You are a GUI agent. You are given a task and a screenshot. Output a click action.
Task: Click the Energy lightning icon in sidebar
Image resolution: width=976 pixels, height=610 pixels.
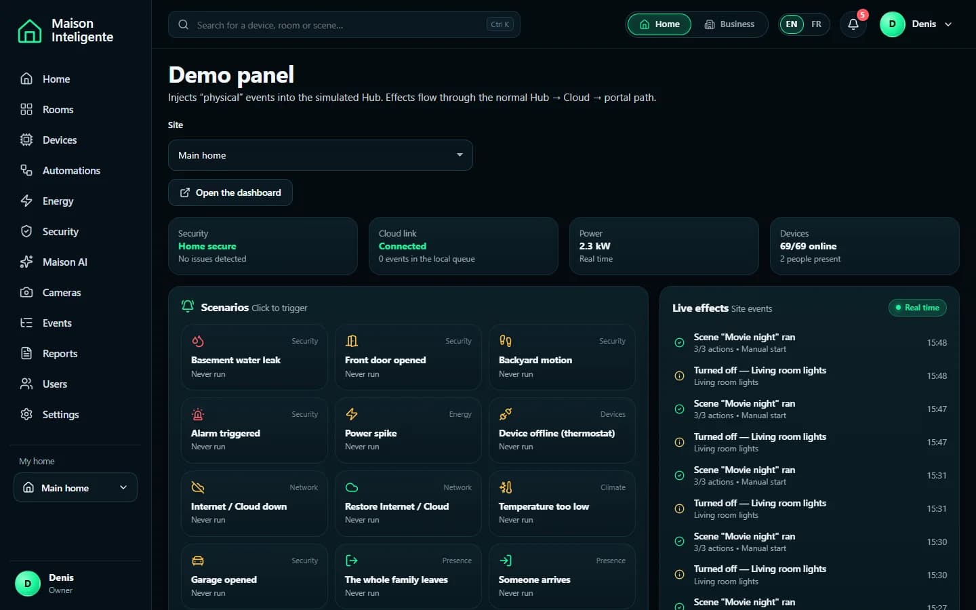[x=26, y=201]
